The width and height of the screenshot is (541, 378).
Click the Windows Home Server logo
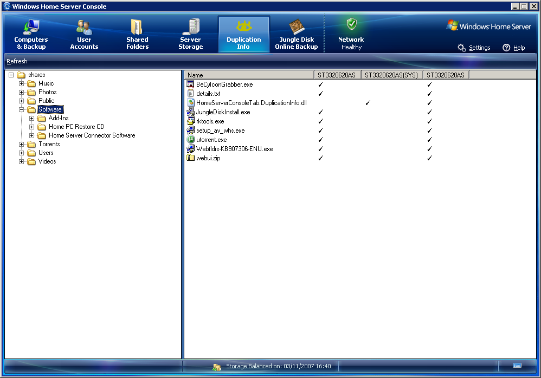point(488,26)
